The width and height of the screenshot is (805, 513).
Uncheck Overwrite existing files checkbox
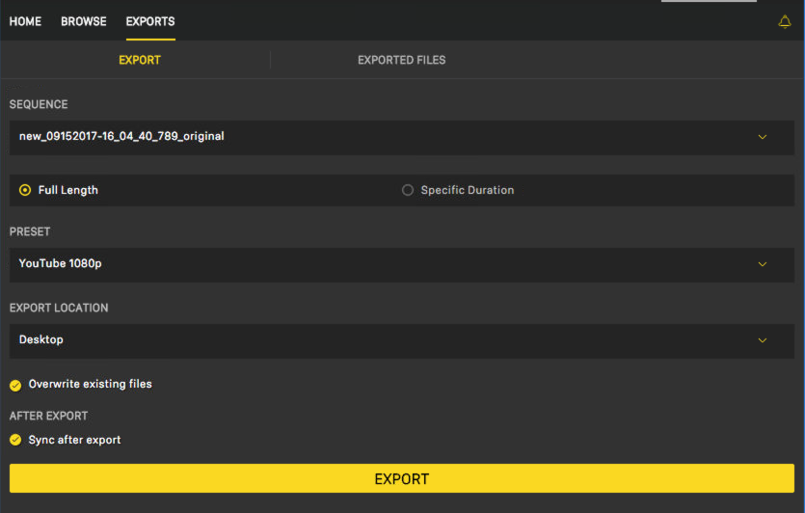[x=15, y=385]
